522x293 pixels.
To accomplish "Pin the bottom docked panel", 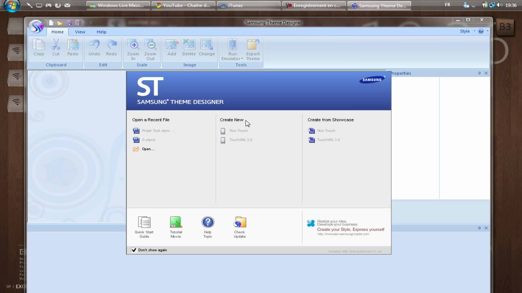I will pos(479,228).
